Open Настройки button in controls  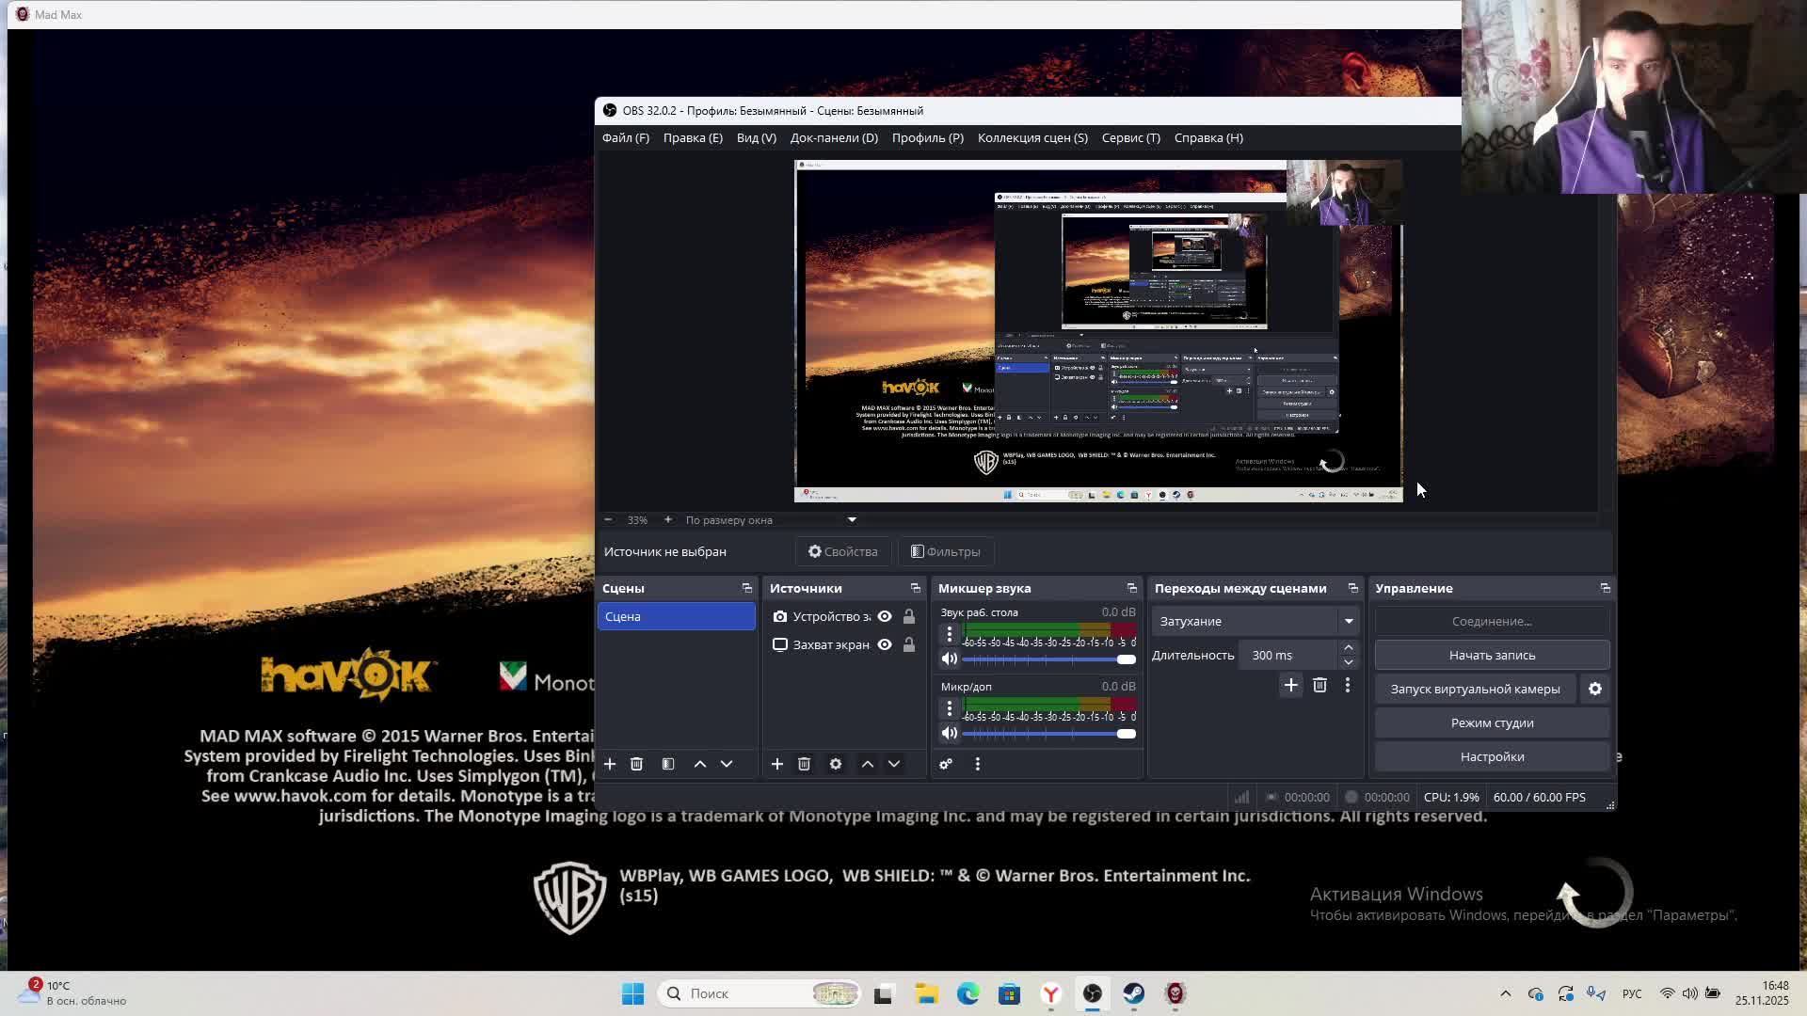[x=1492, y=756]
